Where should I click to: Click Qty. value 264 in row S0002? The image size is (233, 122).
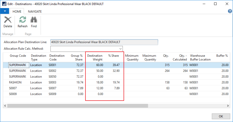(167, 71)
